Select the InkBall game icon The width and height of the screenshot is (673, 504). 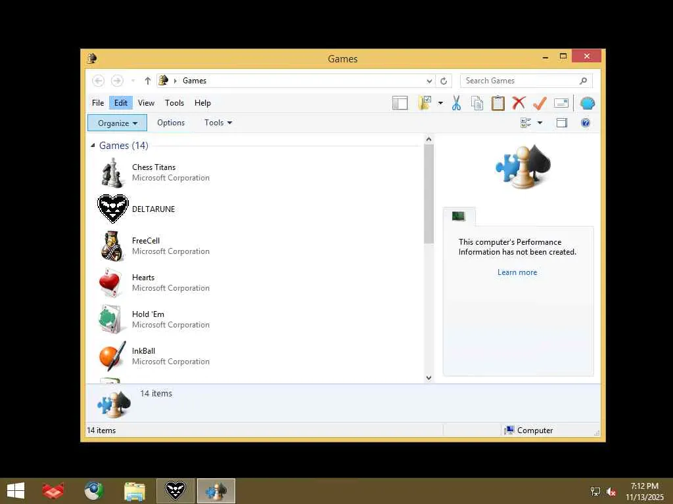(112, 356)
